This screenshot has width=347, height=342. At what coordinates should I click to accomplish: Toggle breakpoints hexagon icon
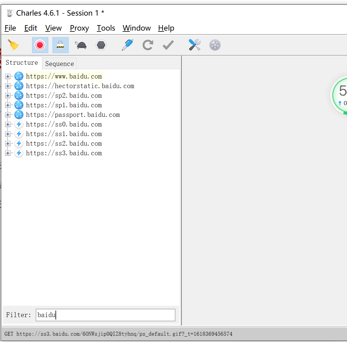(101, 45)
